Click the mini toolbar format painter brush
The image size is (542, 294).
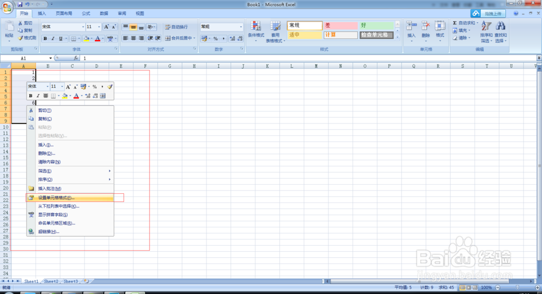pos(109,87)
